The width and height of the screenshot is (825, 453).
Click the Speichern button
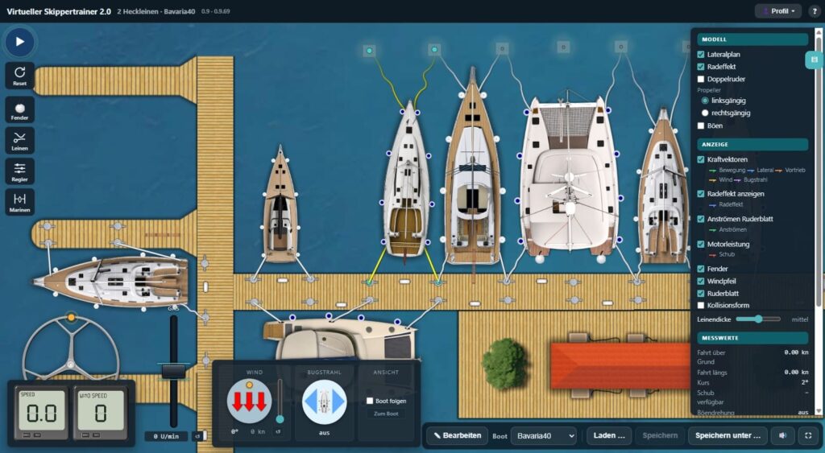tap(660, 435)
